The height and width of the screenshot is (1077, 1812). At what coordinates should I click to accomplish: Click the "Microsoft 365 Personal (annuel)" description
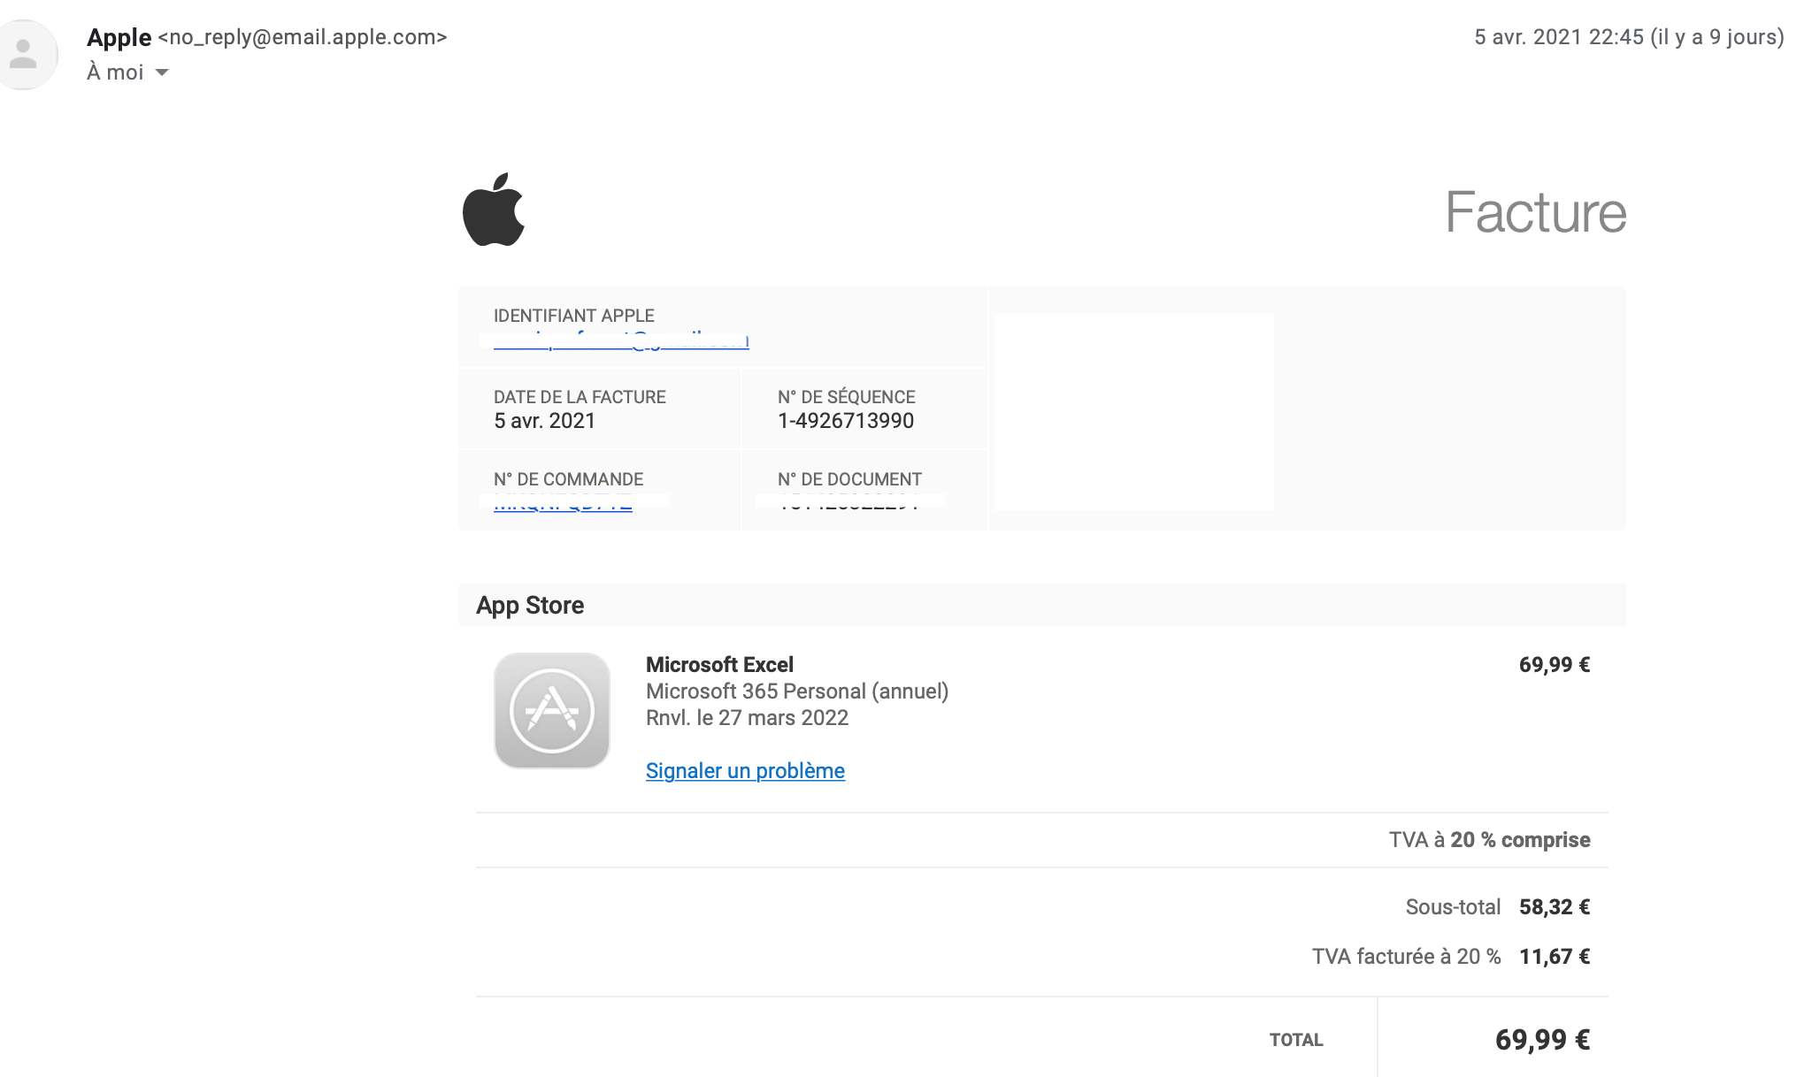coord(796,691)
